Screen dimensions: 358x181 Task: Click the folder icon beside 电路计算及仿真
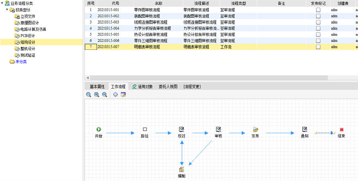[17, 29]
